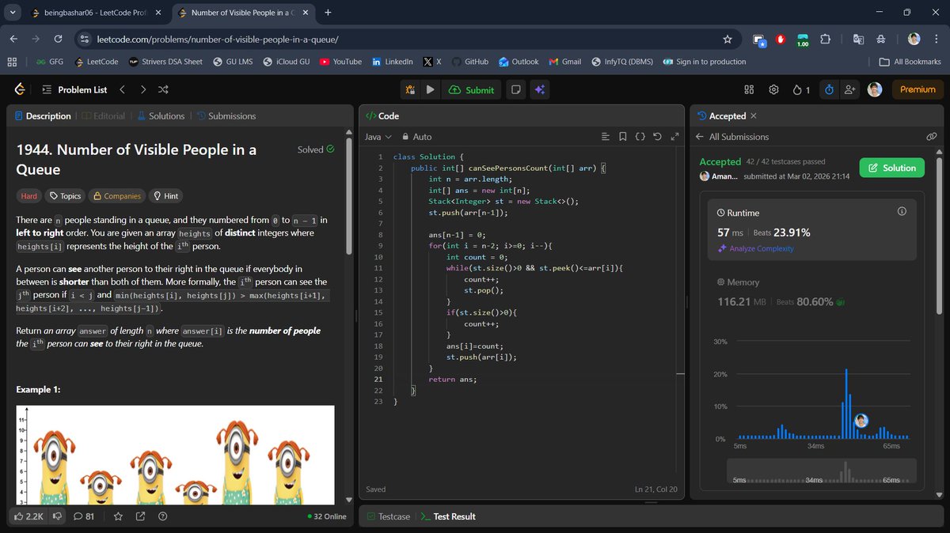Click the invite collaborator icon
The height and width of the screenshot is (533, 950).
[850, 89]
